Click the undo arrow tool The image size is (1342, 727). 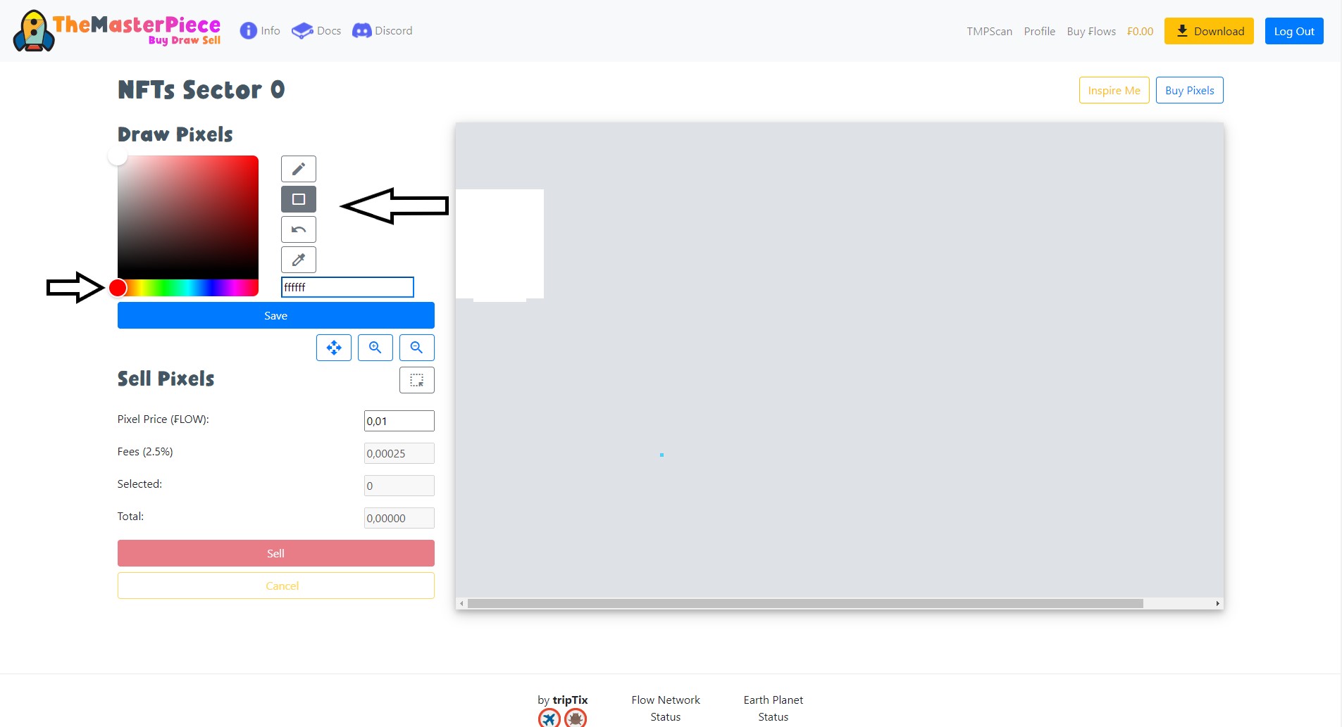299,229
